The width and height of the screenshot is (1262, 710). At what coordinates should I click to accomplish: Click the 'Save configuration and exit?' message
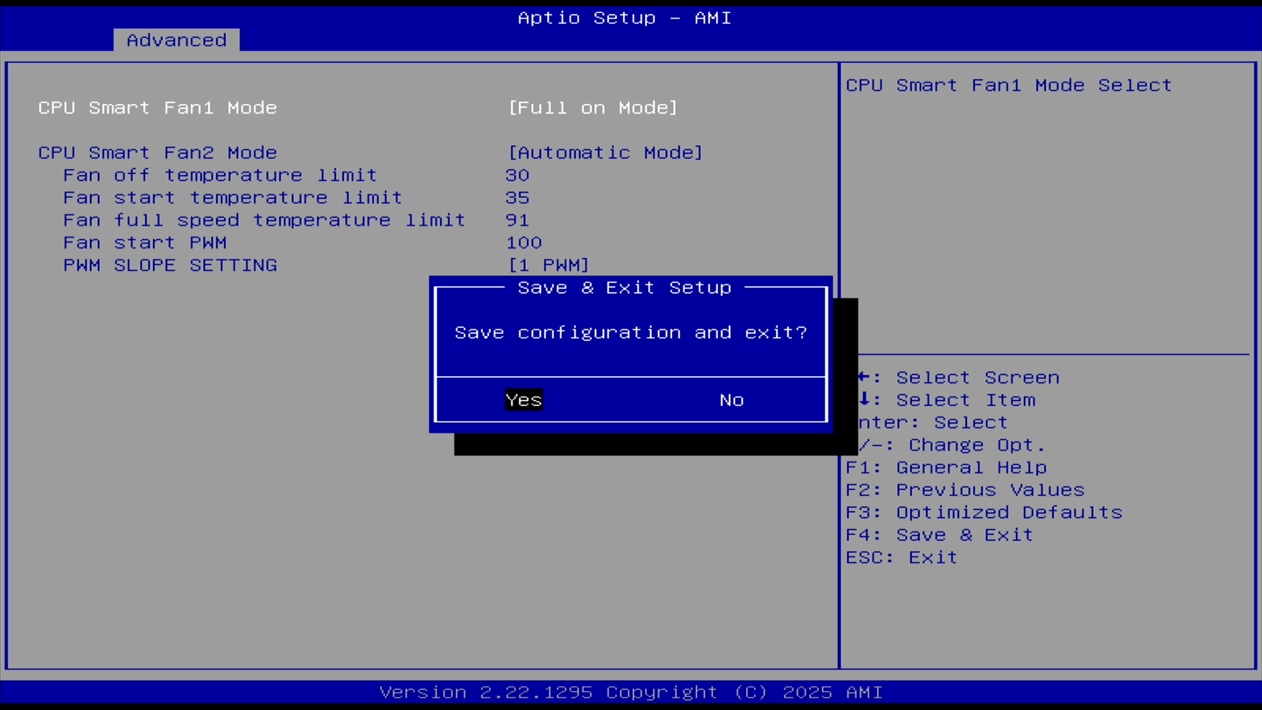(x=631, y=332)
